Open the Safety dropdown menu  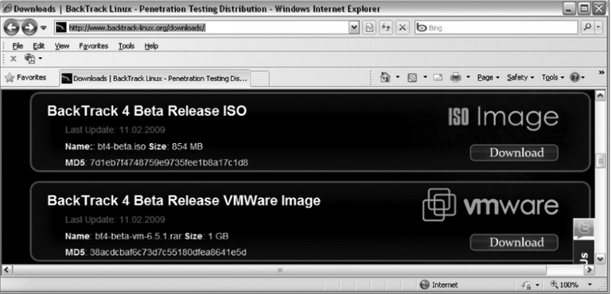520,78
